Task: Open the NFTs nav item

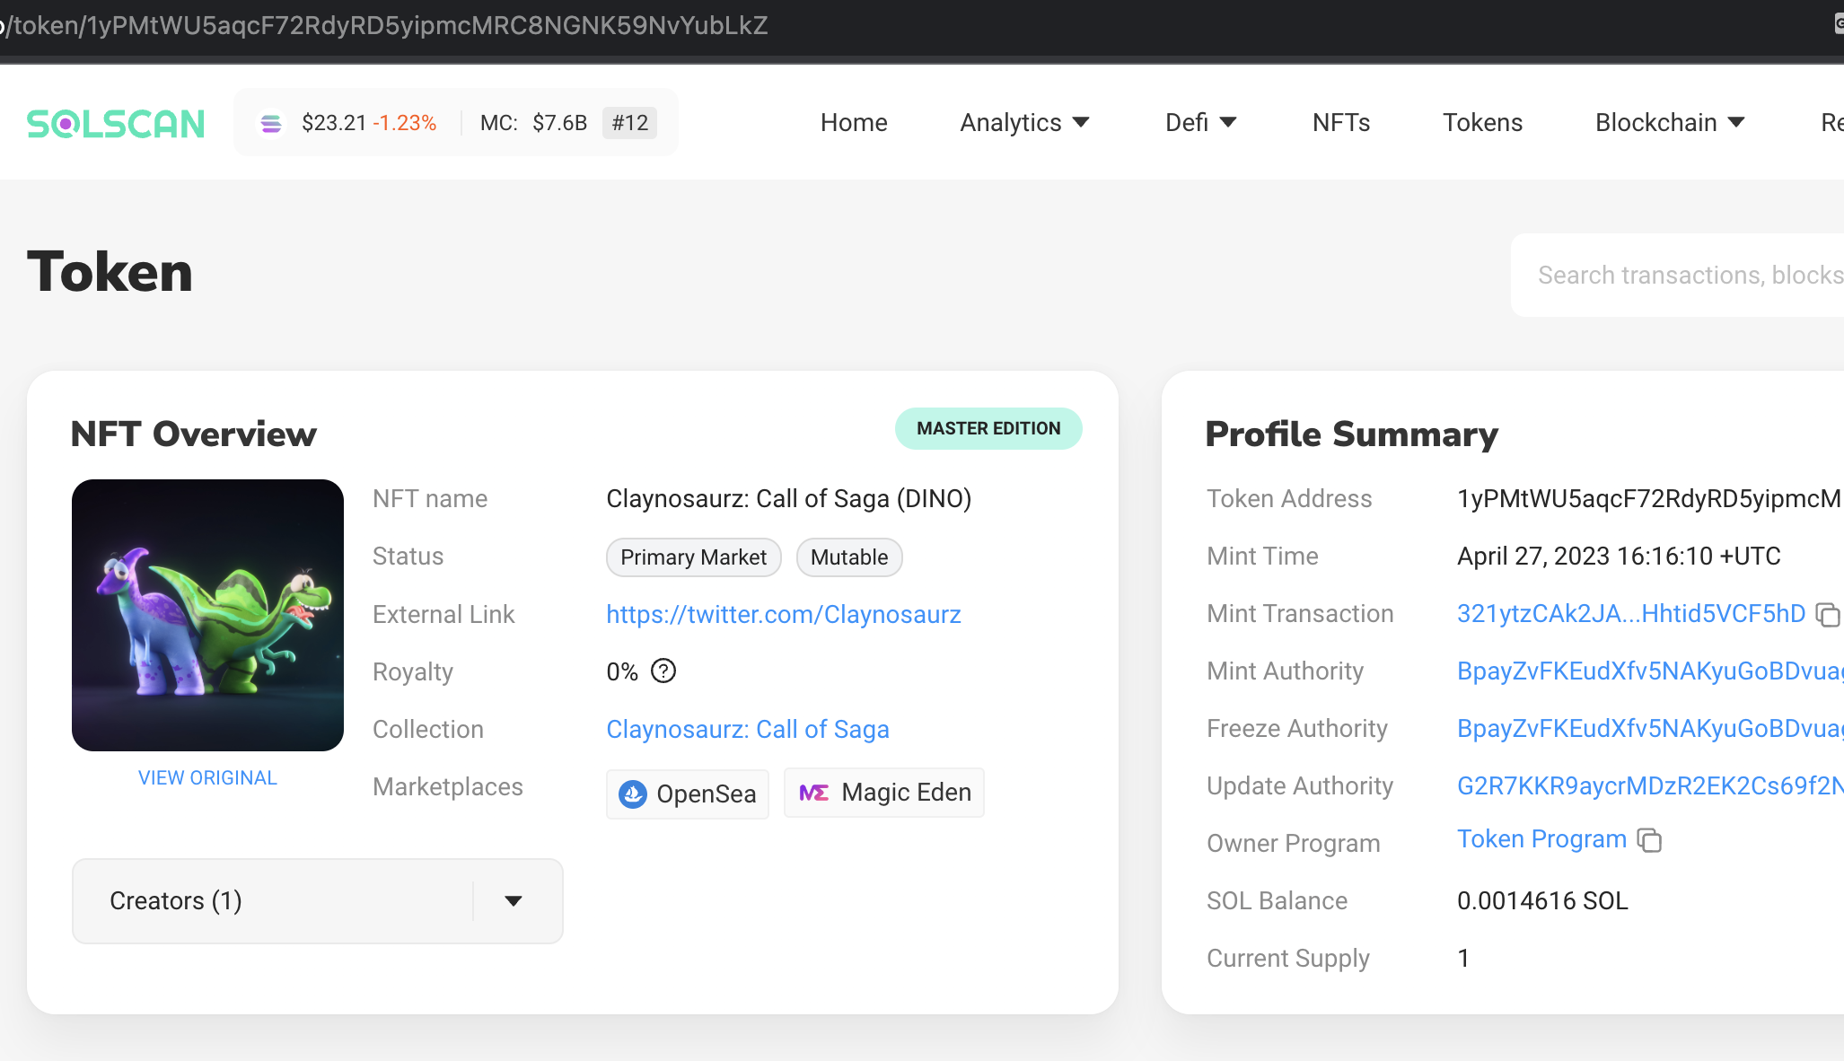Action: pyautogui.click(x=1341, y=123)
